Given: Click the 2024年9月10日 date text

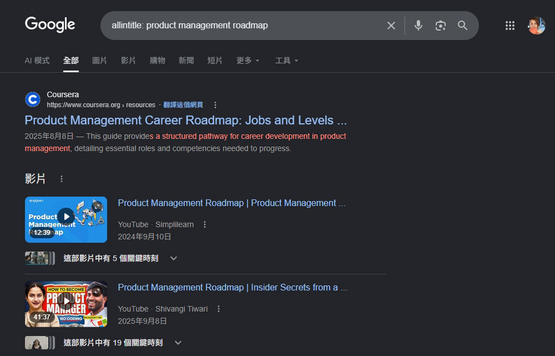Looking at the screenshot, I should point(144,237).
